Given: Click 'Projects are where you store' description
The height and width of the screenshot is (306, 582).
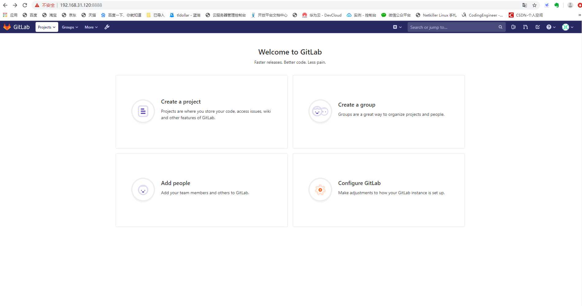Looking at the screenshot, I should click(216, 114).
